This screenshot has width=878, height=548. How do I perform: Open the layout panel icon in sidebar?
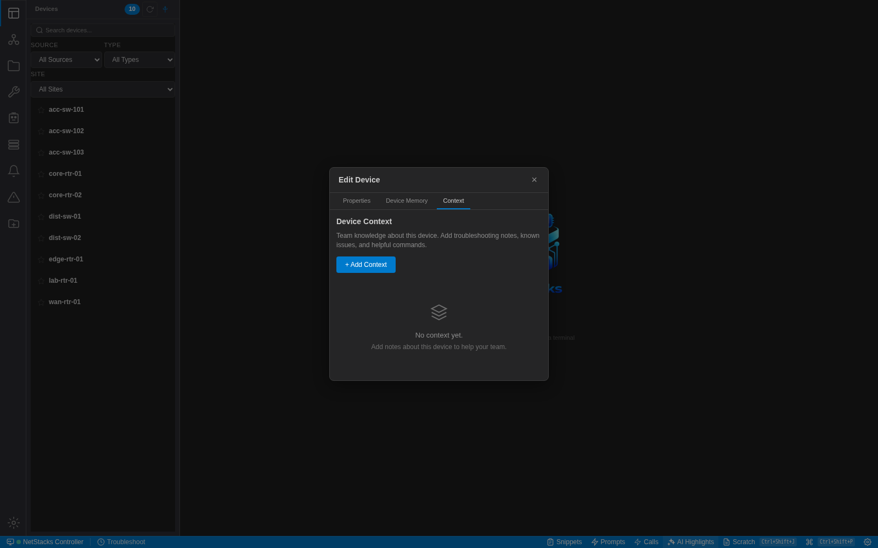click(x=14, y=13)
